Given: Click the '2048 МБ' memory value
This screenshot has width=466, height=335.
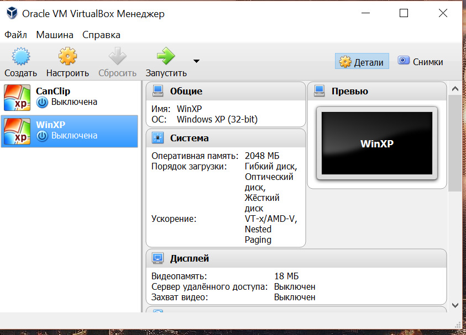Looking at the screenshot, I should tap(262, 156).
